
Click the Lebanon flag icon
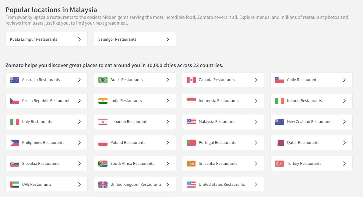click(x=103, y=121)
